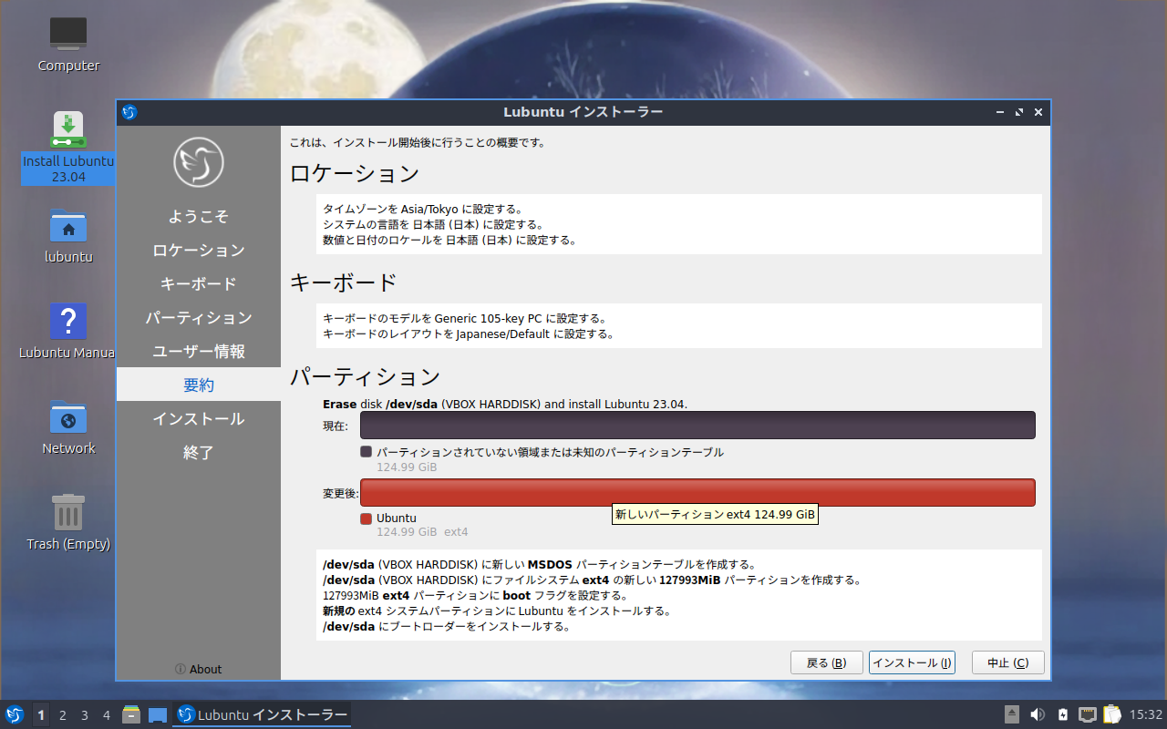Viewport: 1167px width, 729px height.
Task: Click the Lubuntu start menu icon in taskbar
Action: point(15,714)
